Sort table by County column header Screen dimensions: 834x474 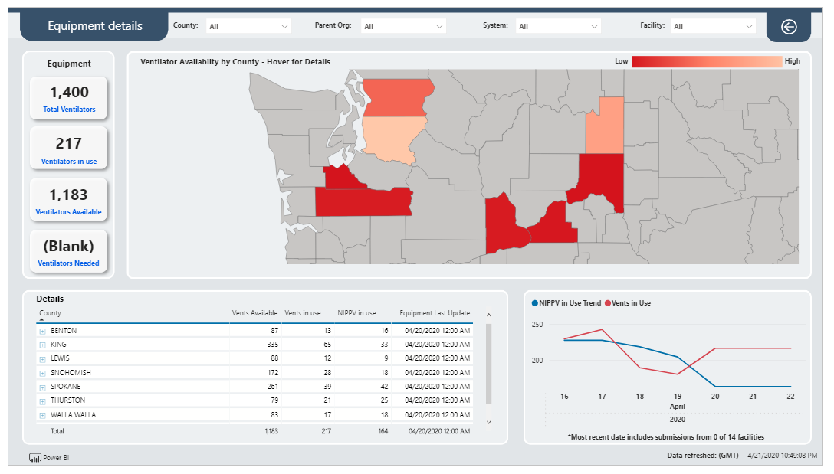pos(50,313)
